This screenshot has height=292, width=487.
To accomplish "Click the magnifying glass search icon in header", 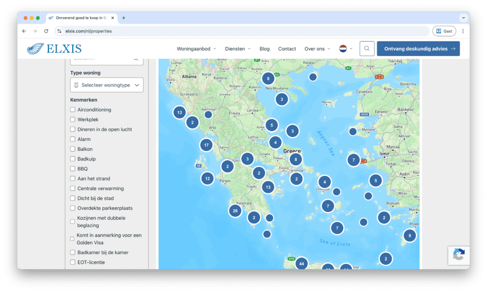I will tap(367, 49).
